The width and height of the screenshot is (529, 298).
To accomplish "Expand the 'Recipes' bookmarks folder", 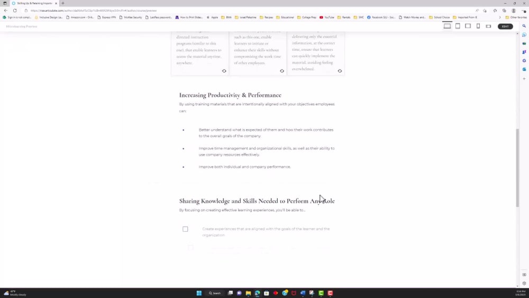I will coord(267,17).
